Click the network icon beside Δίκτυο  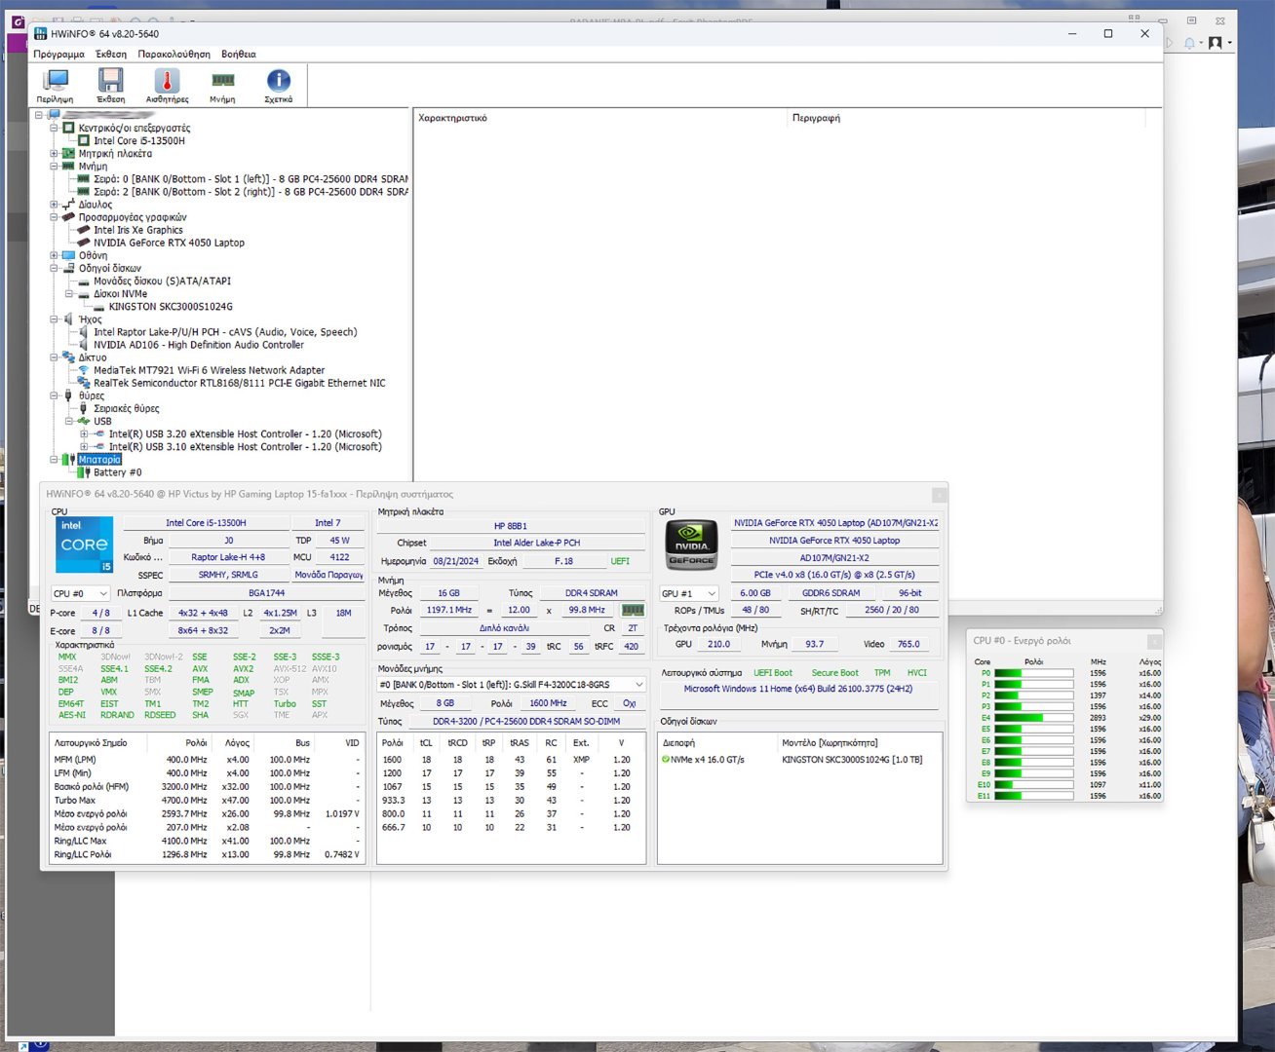pyautogui.click(x=68, y=357)
